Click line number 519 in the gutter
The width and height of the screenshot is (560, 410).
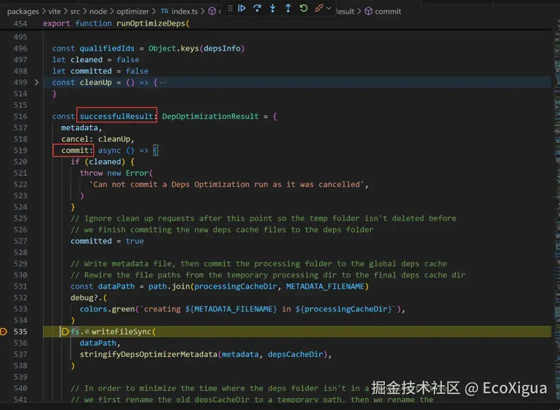click(x=20, y=151)
